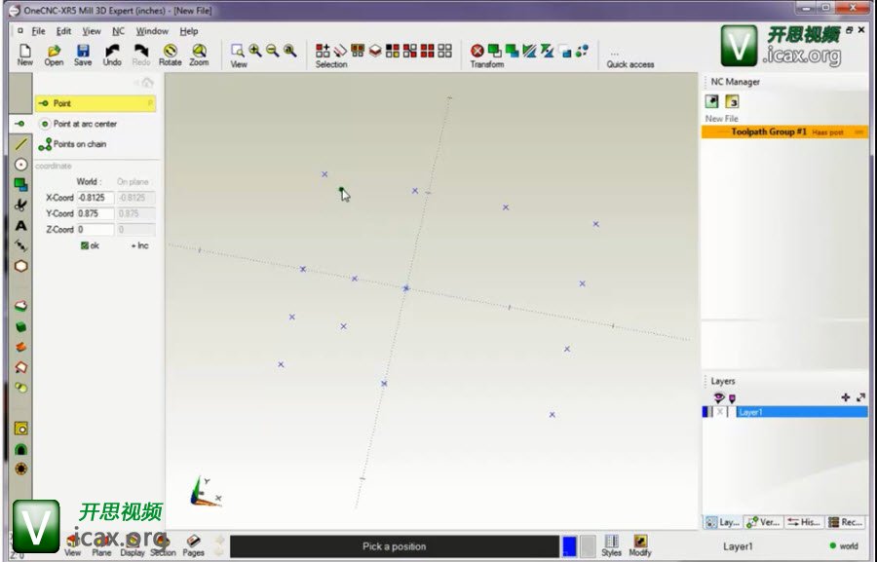This screenshot has height=562, width=877.
Task: Choose Point at arc center option
Action: 78,124
